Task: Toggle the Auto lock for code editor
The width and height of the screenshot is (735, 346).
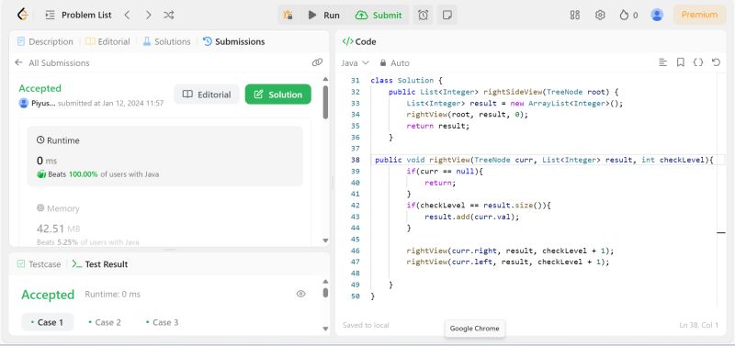Action: 395,62
